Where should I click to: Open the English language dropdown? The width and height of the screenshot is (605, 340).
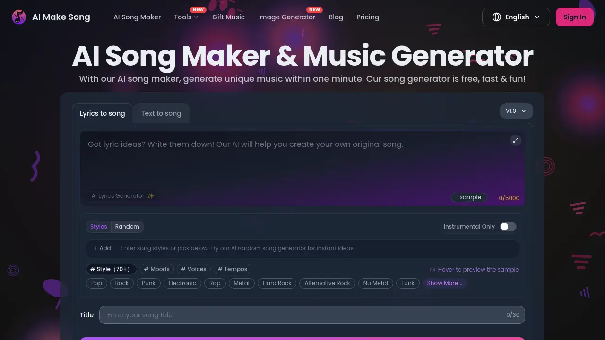pos(516,17)
